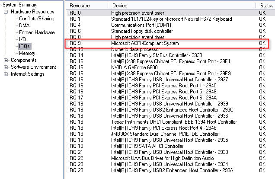275x179 pixels.
Task: Select the I/O tree item
Action: tap(22, 39)
